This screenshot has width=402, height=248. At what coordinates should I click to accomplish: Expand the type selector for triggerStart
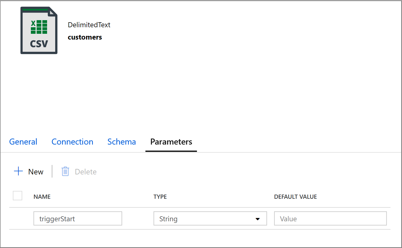pyautogui.click(x=258, y=219)
